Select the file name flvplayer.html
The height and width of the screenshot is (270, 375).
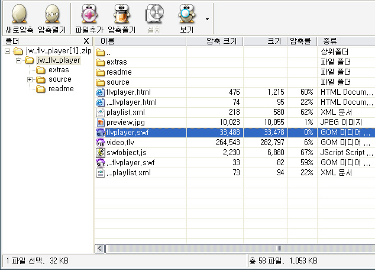click(129, 92)
